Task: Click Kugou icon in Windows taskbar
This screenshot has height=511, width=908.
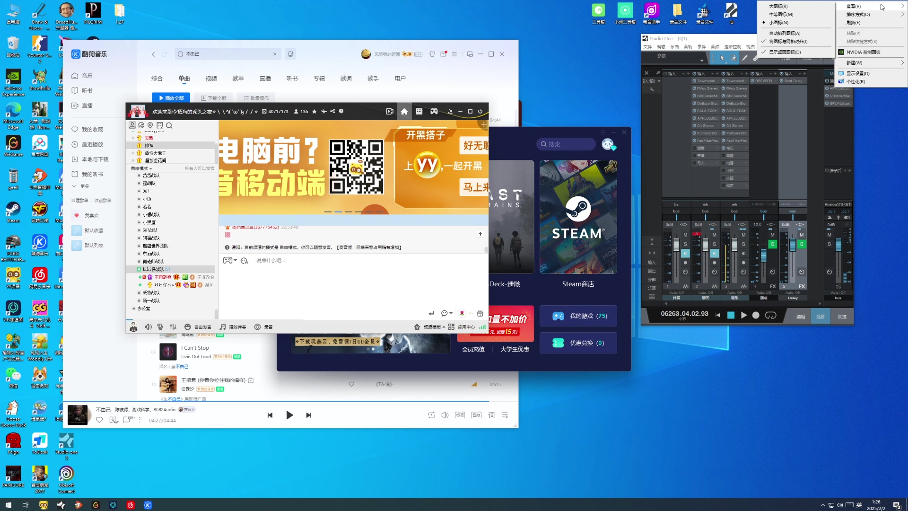Action: point(148,505)
